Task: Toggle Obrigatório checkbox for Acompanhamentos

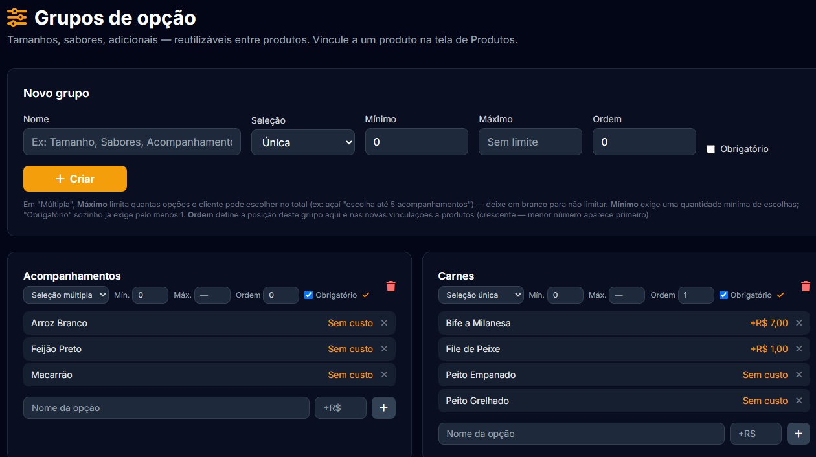Action: (x=309, y=295)
